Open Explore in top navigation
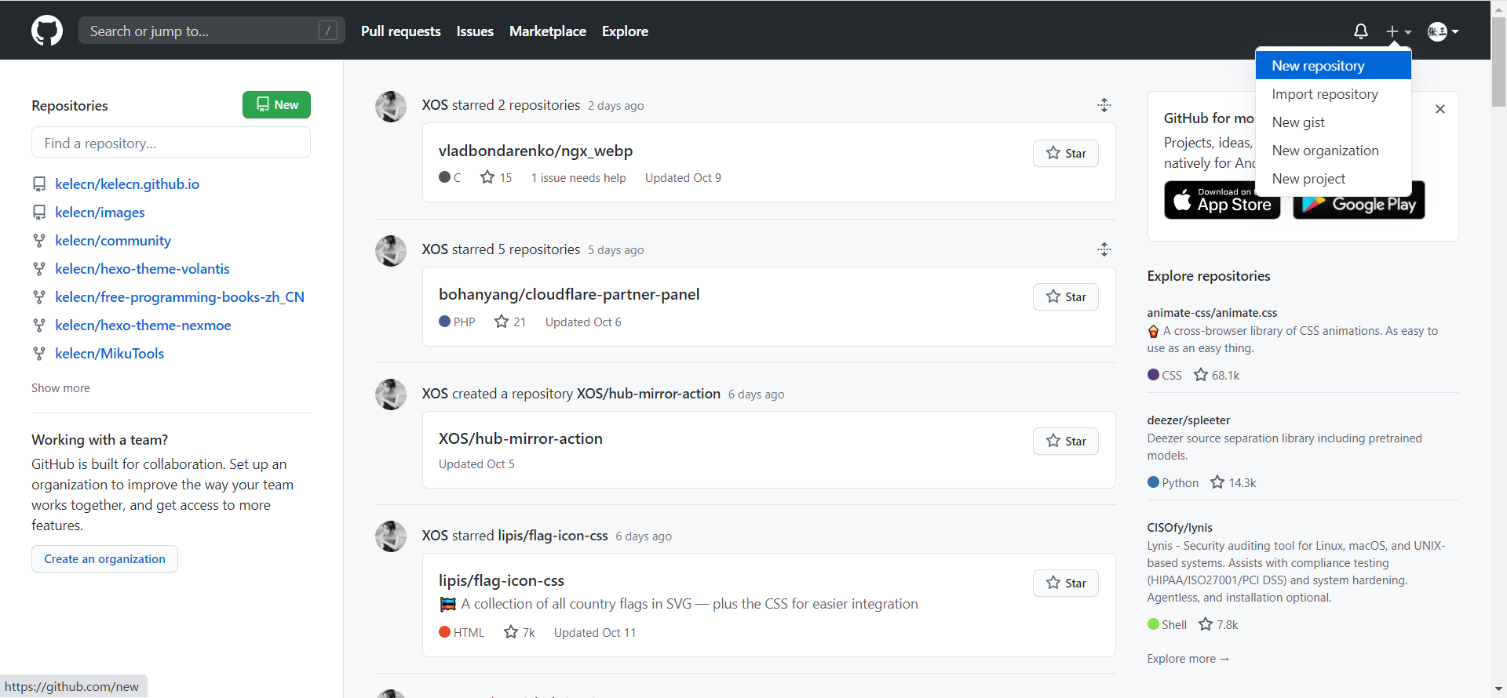This screenshot has width=1507, height=698. point(625,31)
